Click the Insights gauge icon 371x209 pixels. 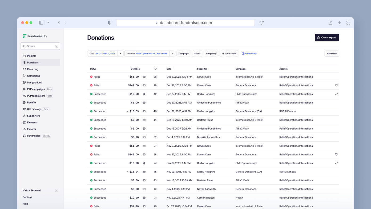24,56
